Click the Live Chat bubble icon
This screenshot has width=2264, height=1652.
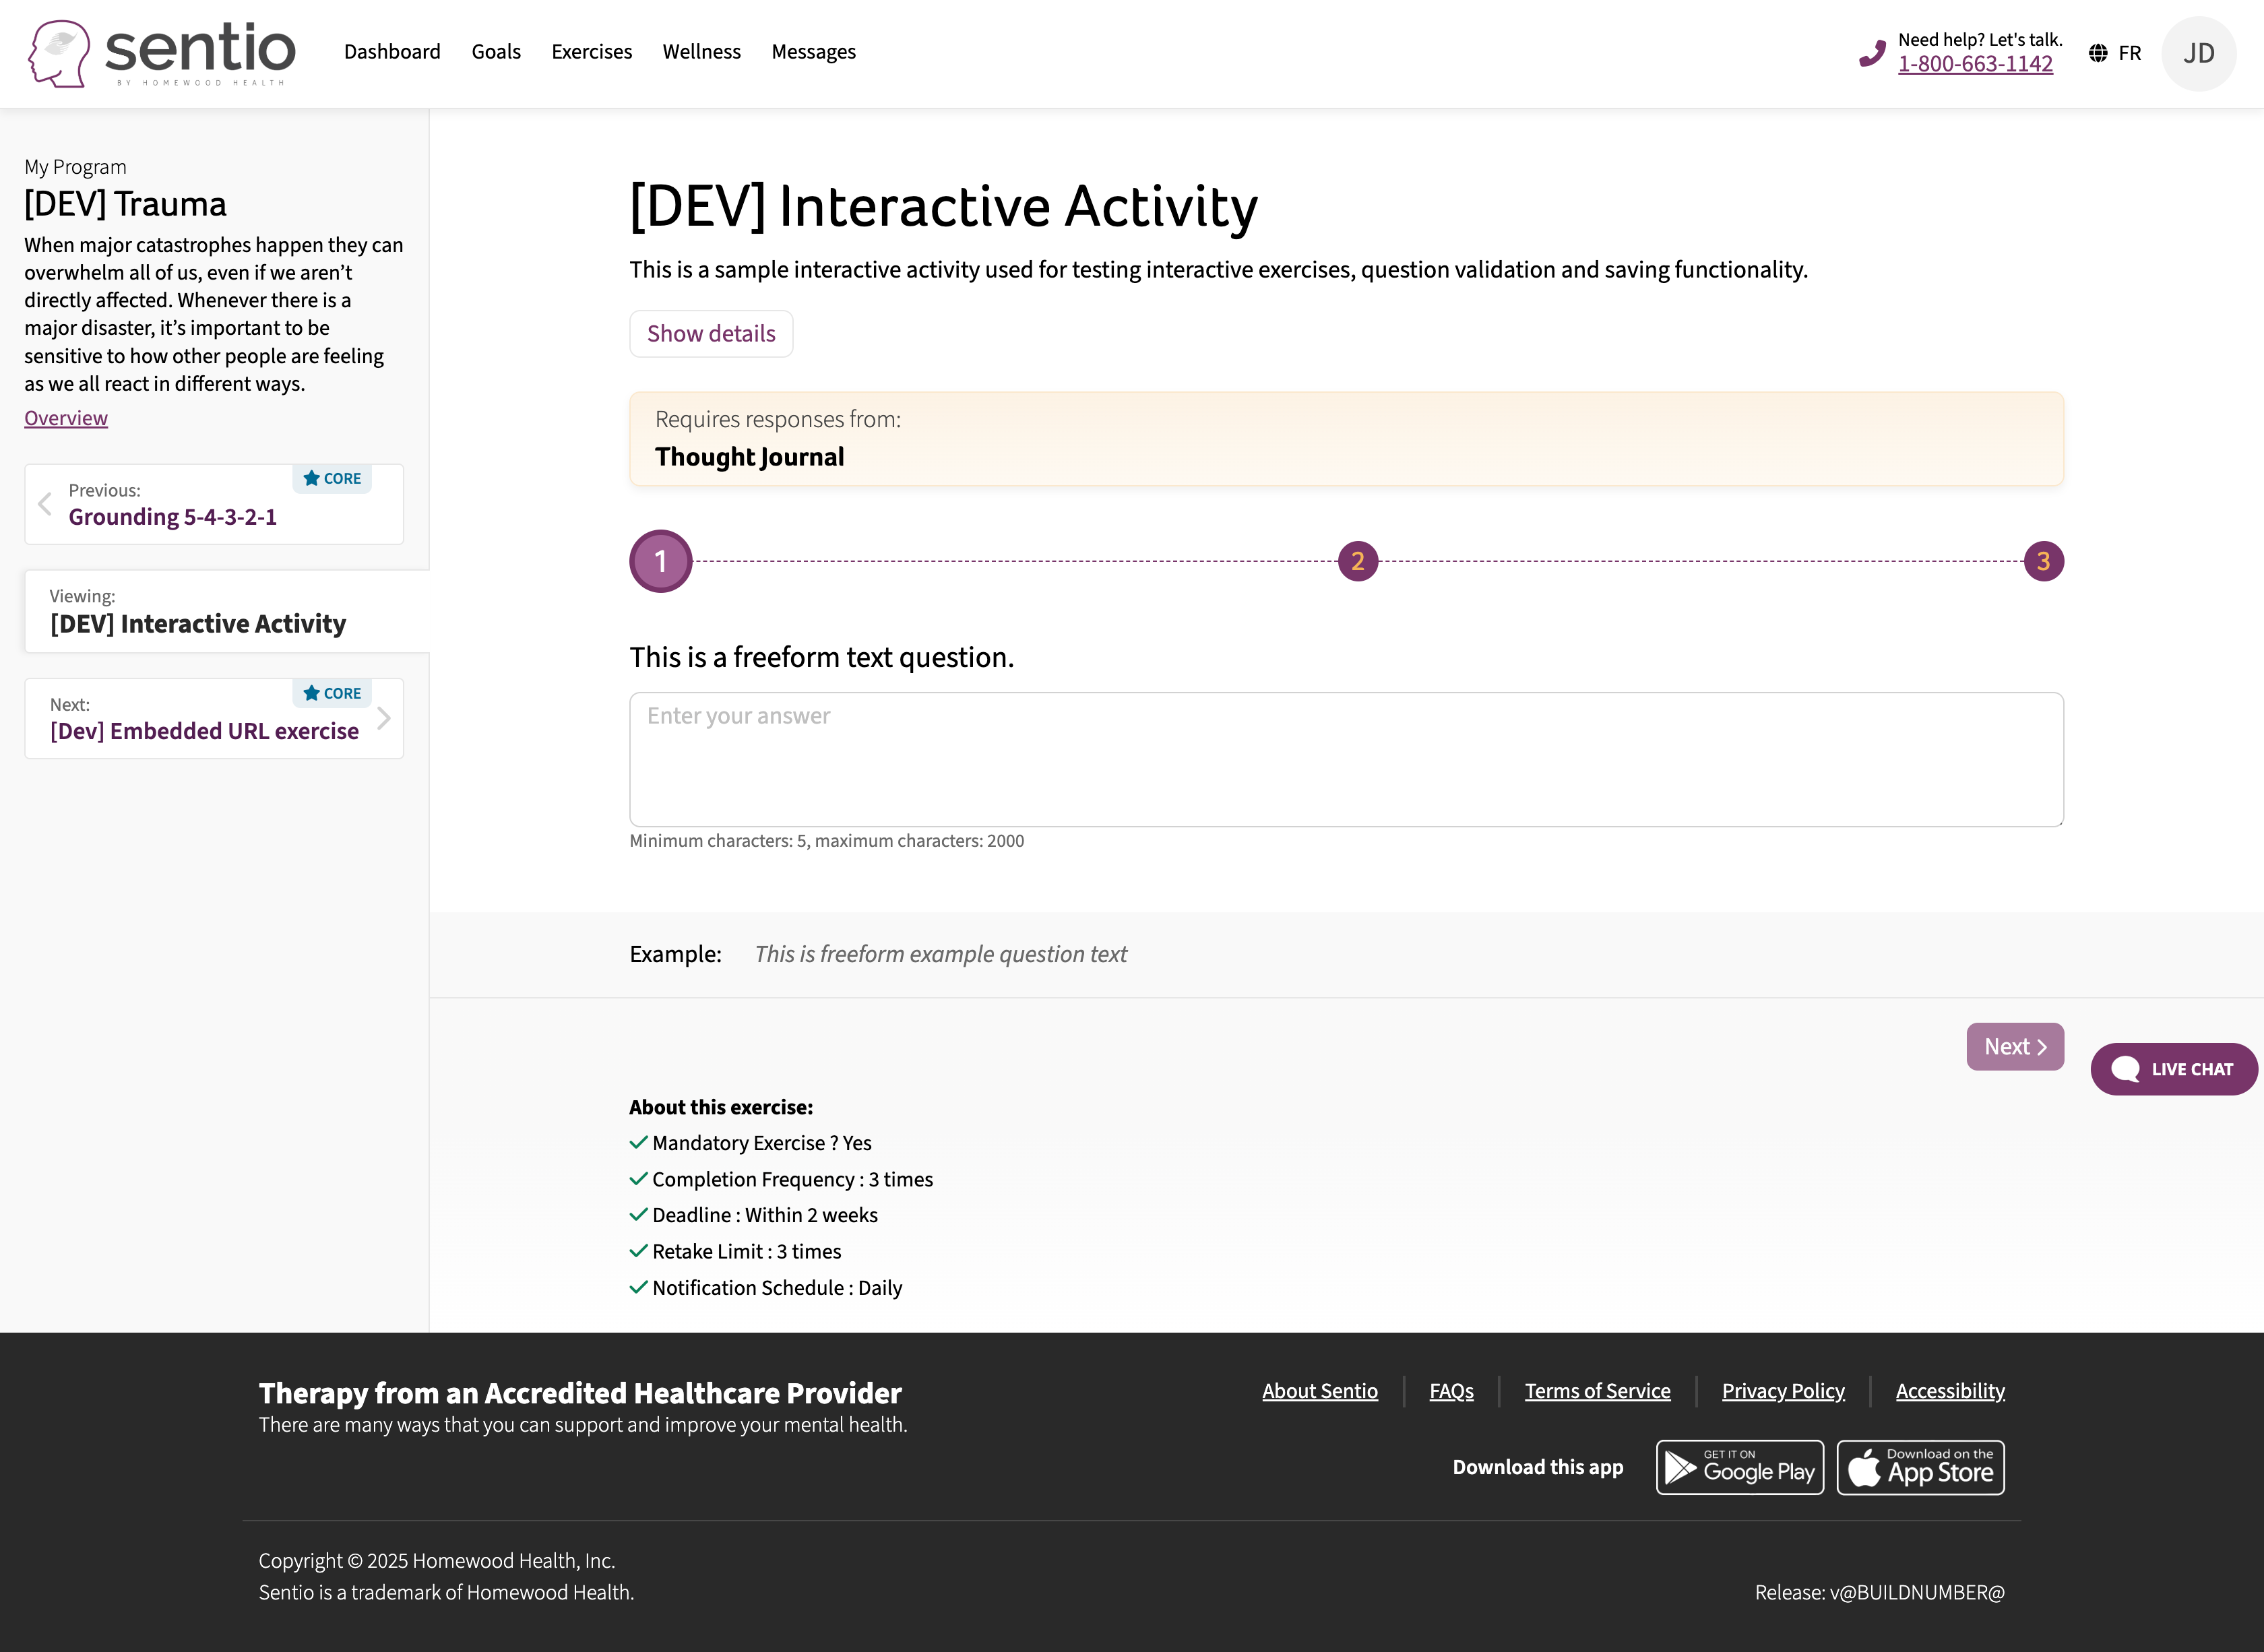(2125, 1069)
